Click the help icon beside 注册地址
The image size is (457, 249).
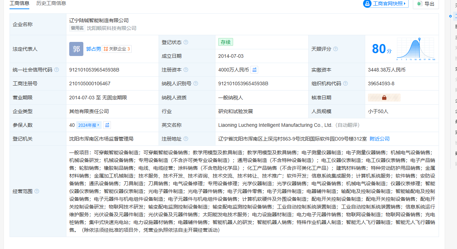point(186,139)
